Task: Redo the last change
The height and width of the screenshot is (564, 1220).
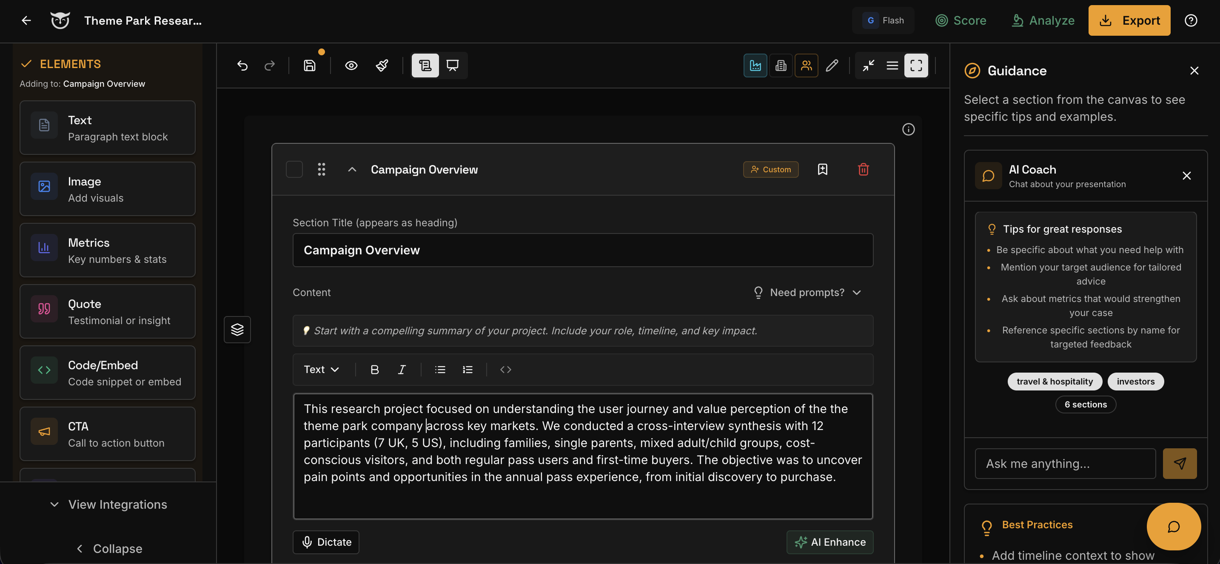Action: point(269,66)
